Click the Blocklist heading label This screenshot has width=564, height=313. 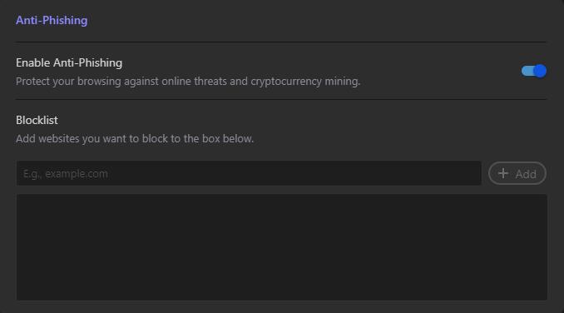click(37, 120)
